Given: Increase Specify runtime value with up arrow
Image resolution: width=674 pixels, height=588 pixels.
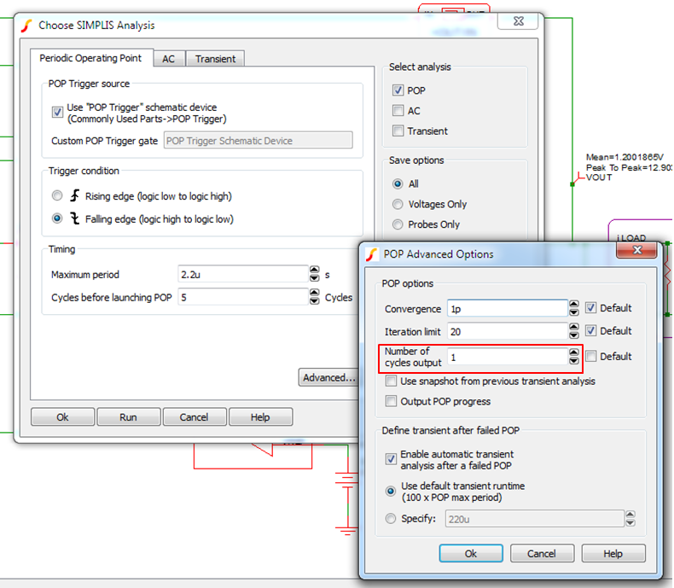Looking at the screenshot, I should click(x=630, y=515).
